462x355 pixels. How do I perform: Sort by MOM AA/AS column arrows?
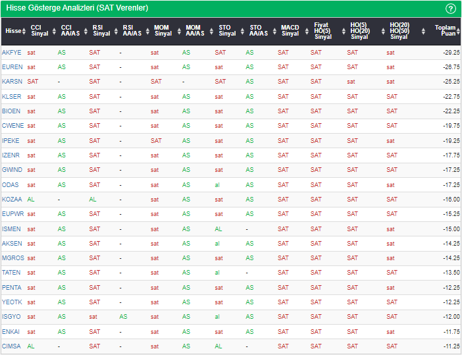pyautogui.click(x=211, y=31)
